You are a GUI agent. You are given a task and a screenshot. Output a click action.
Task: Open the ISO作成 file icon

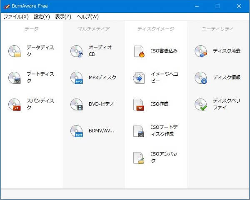pos(139,104)
